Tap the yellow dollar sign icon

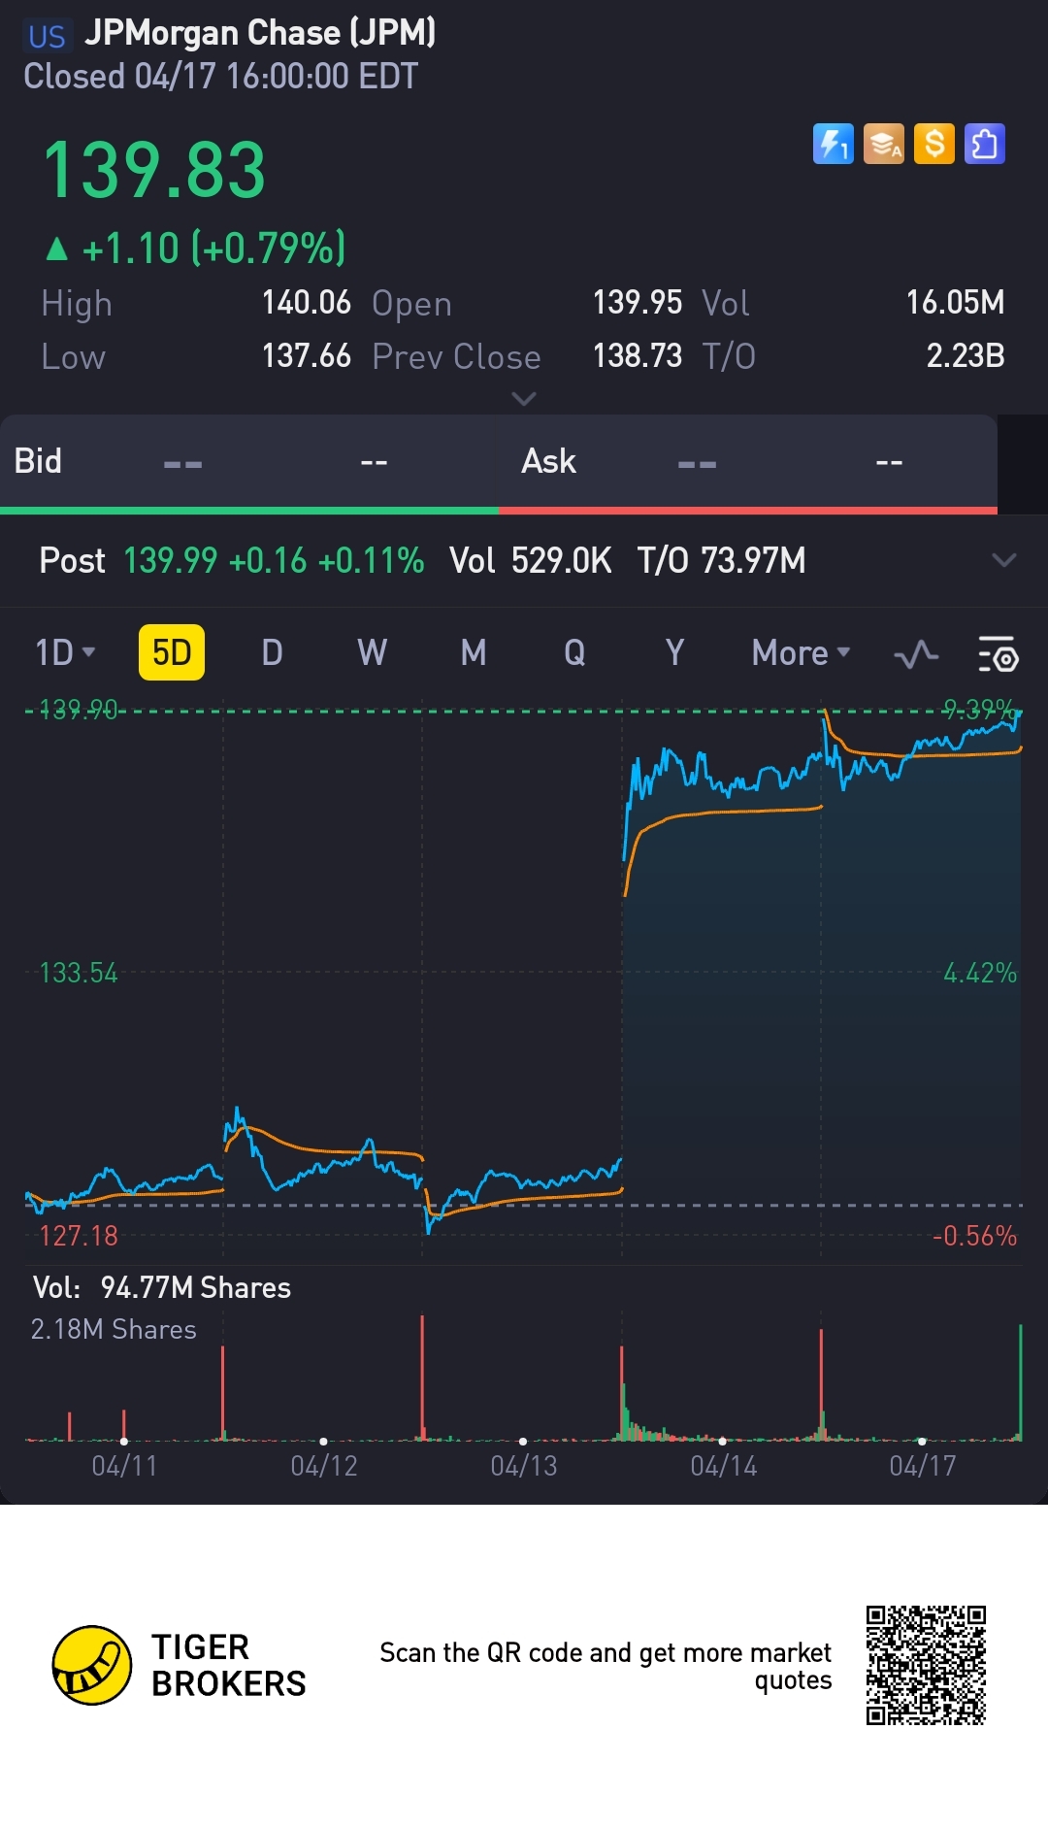(x=934, y=145)
